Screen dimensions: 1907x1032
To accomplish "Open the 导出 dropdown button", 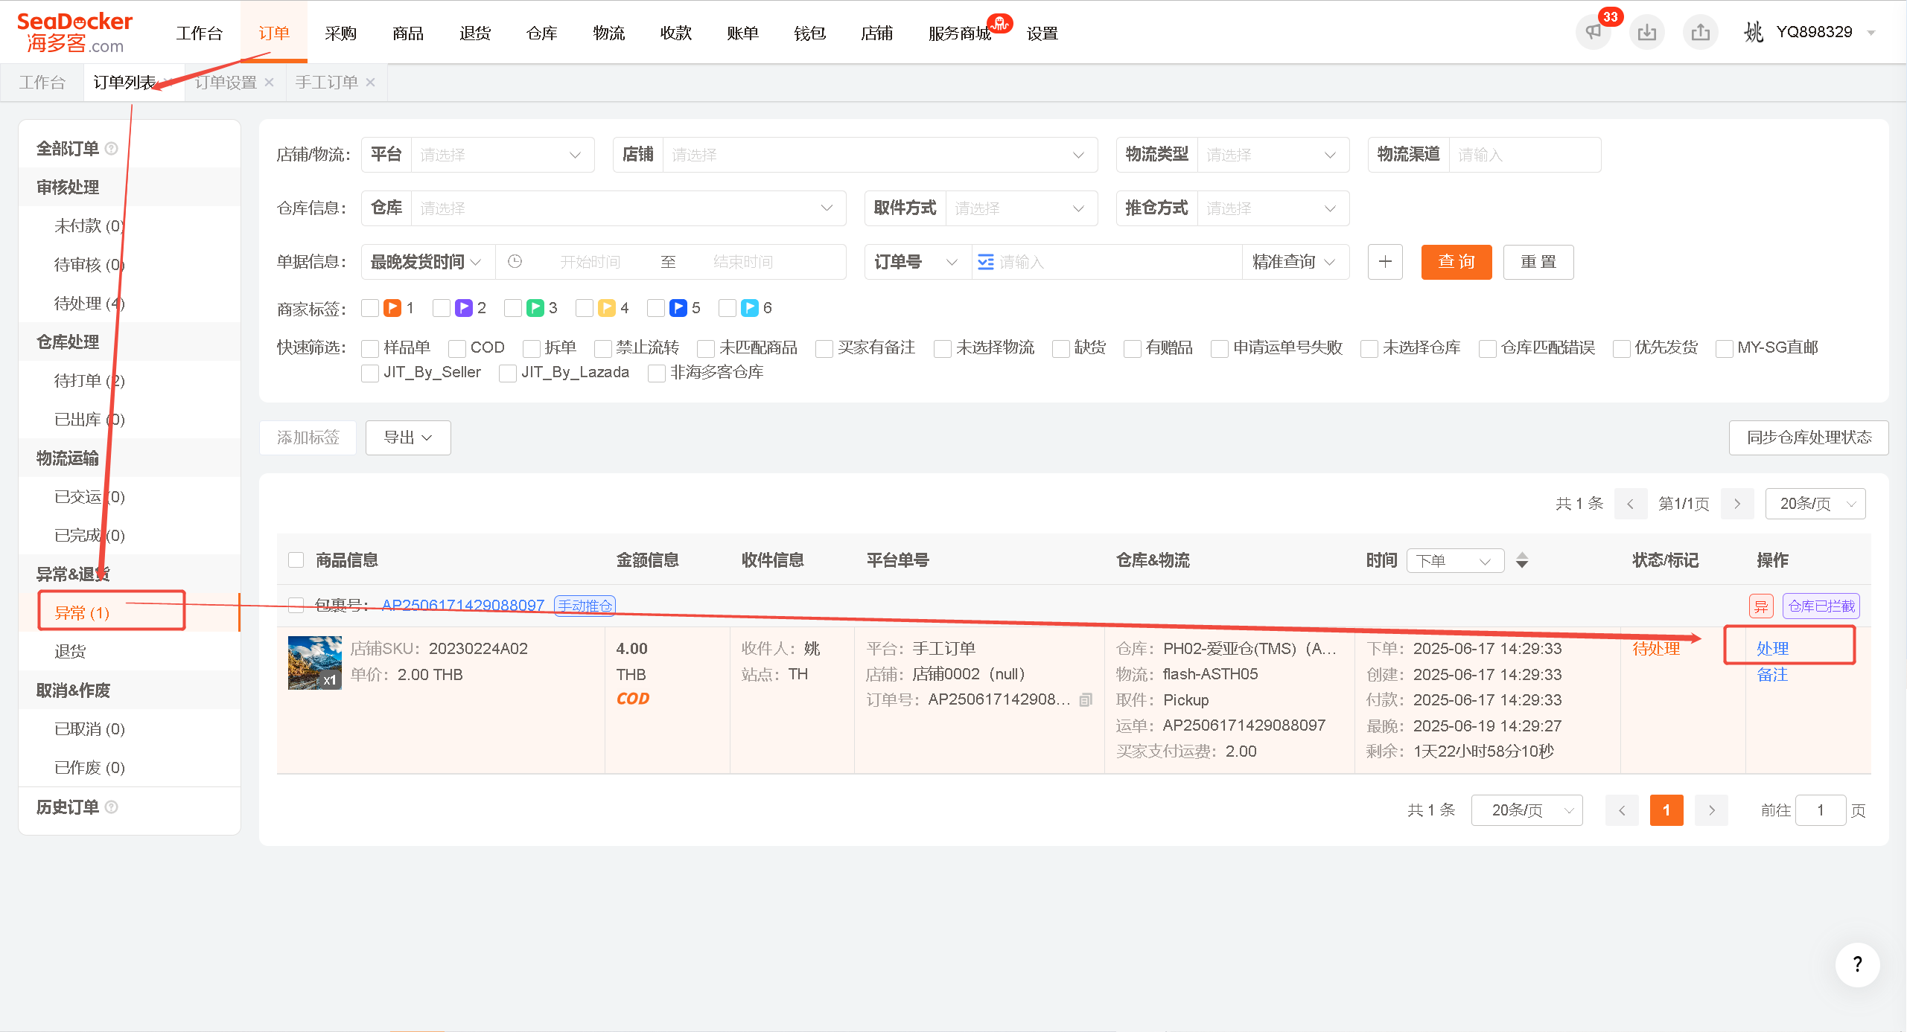I will tap(408, 438).
